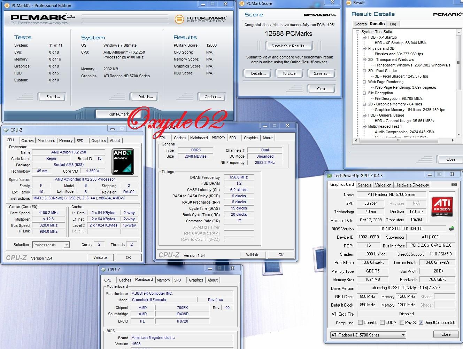Open About tab in CPU-Z Mainboard window
This screenshot has height=349, width=463.
213,280
